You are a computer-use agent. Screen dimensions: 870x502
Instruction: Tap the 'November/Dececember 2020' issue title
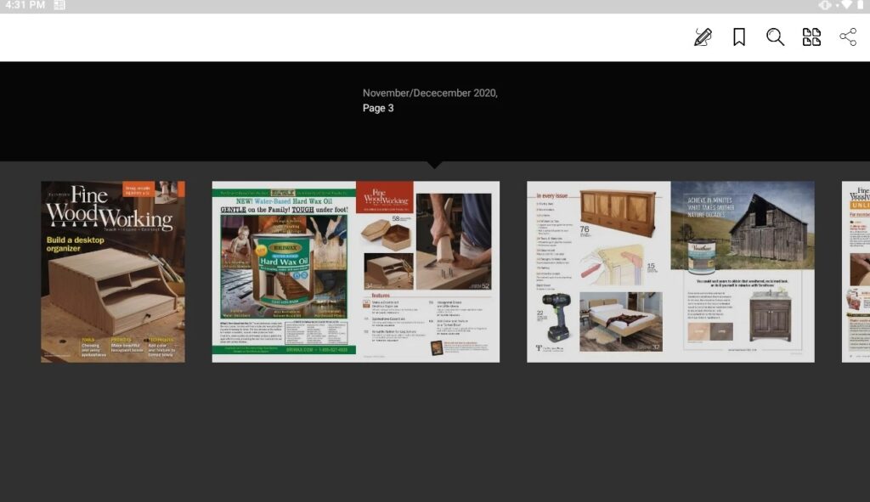[x=431, y=93]
